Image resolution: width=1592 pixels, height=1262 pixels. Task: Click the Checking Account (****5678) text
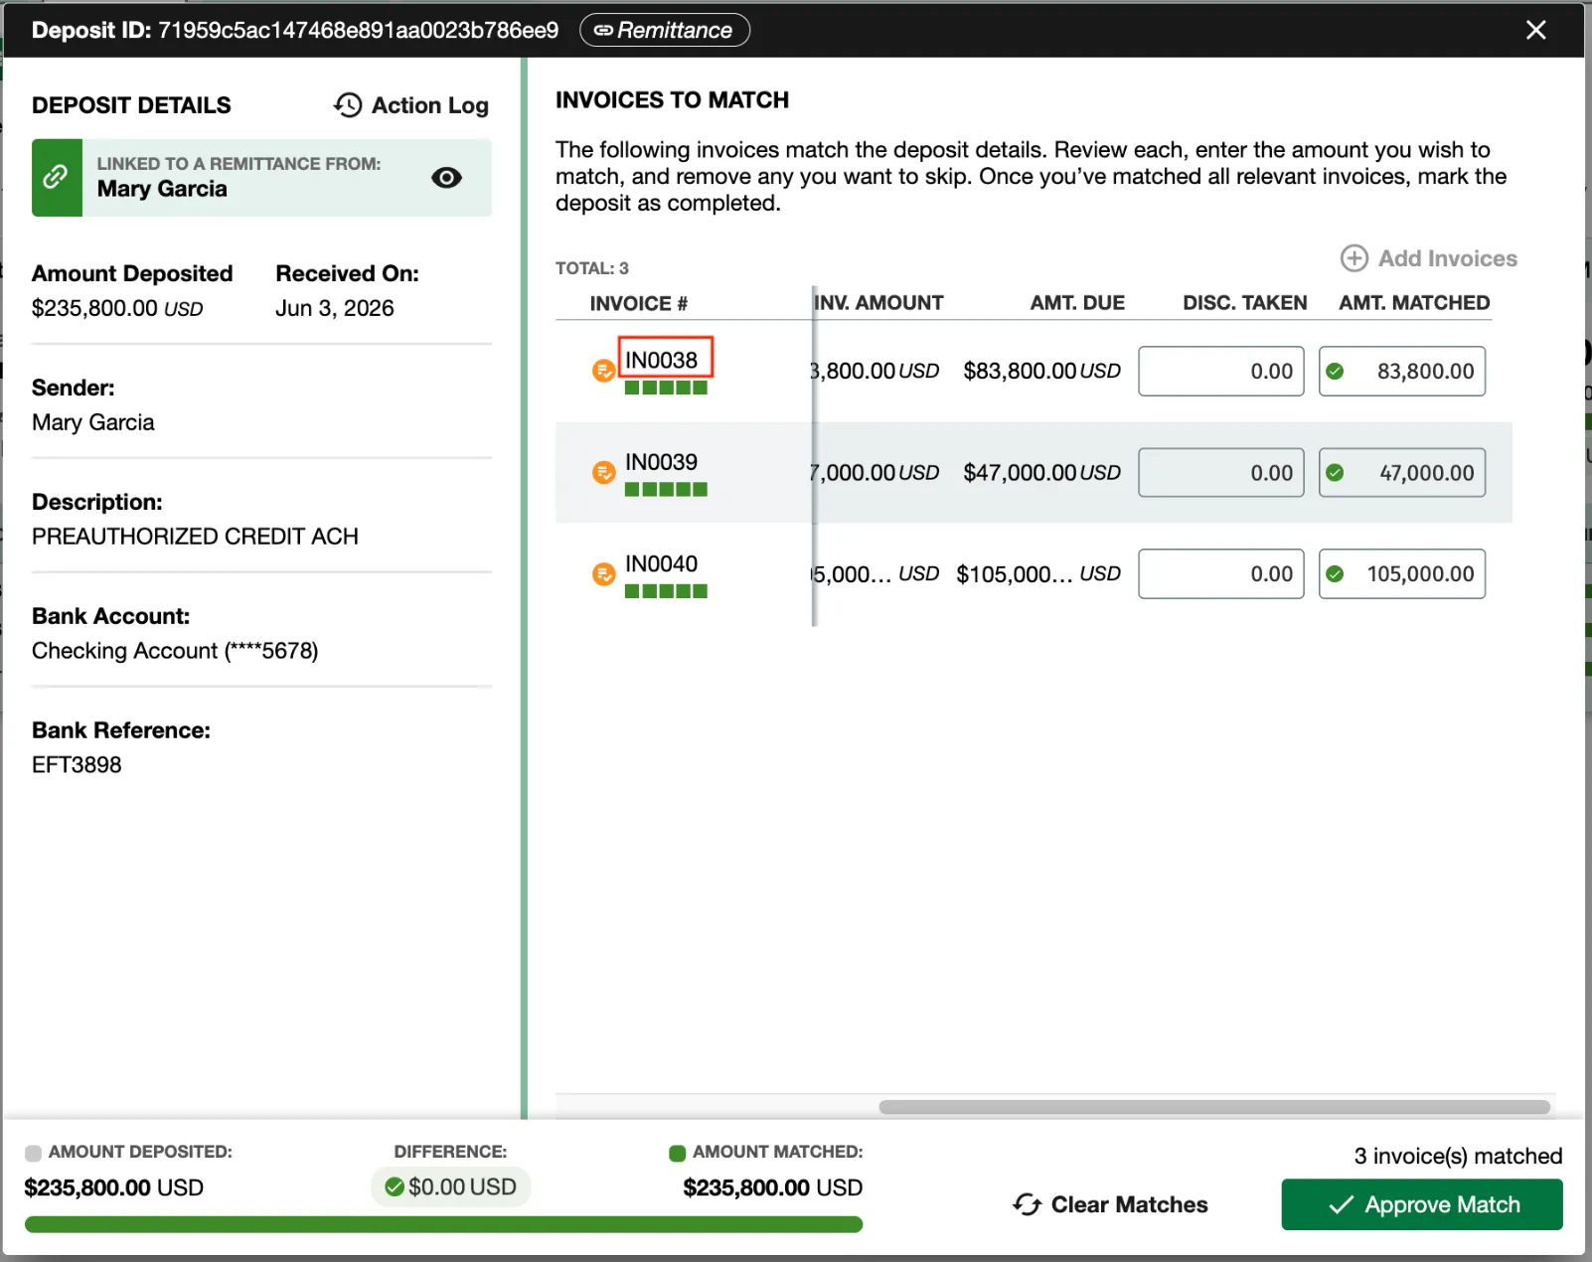point(175,651)
